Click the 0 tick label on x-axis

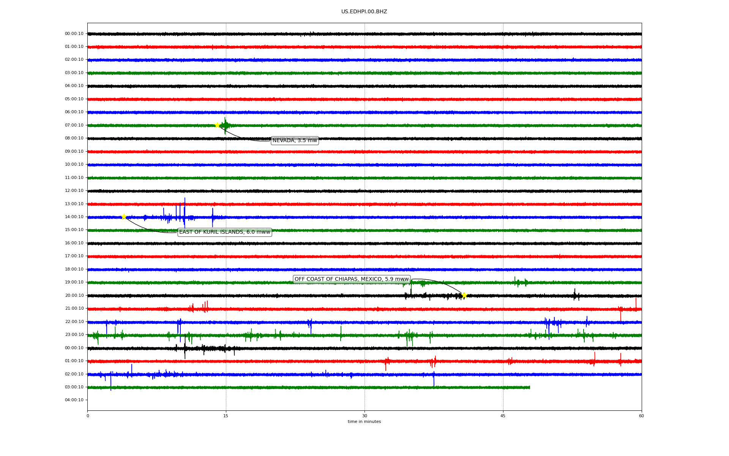pyautogui.click(x=88, y=416)
